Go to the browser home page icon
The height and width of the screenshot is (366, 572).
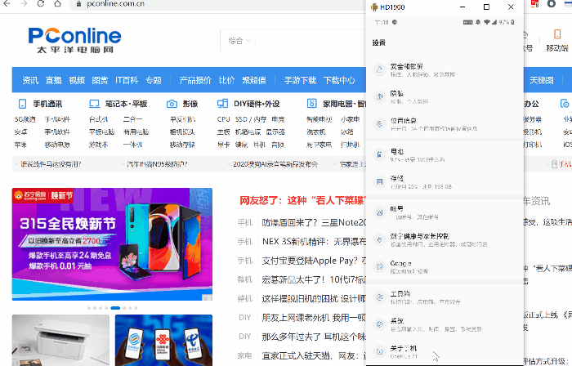click(x=57, y=3)
